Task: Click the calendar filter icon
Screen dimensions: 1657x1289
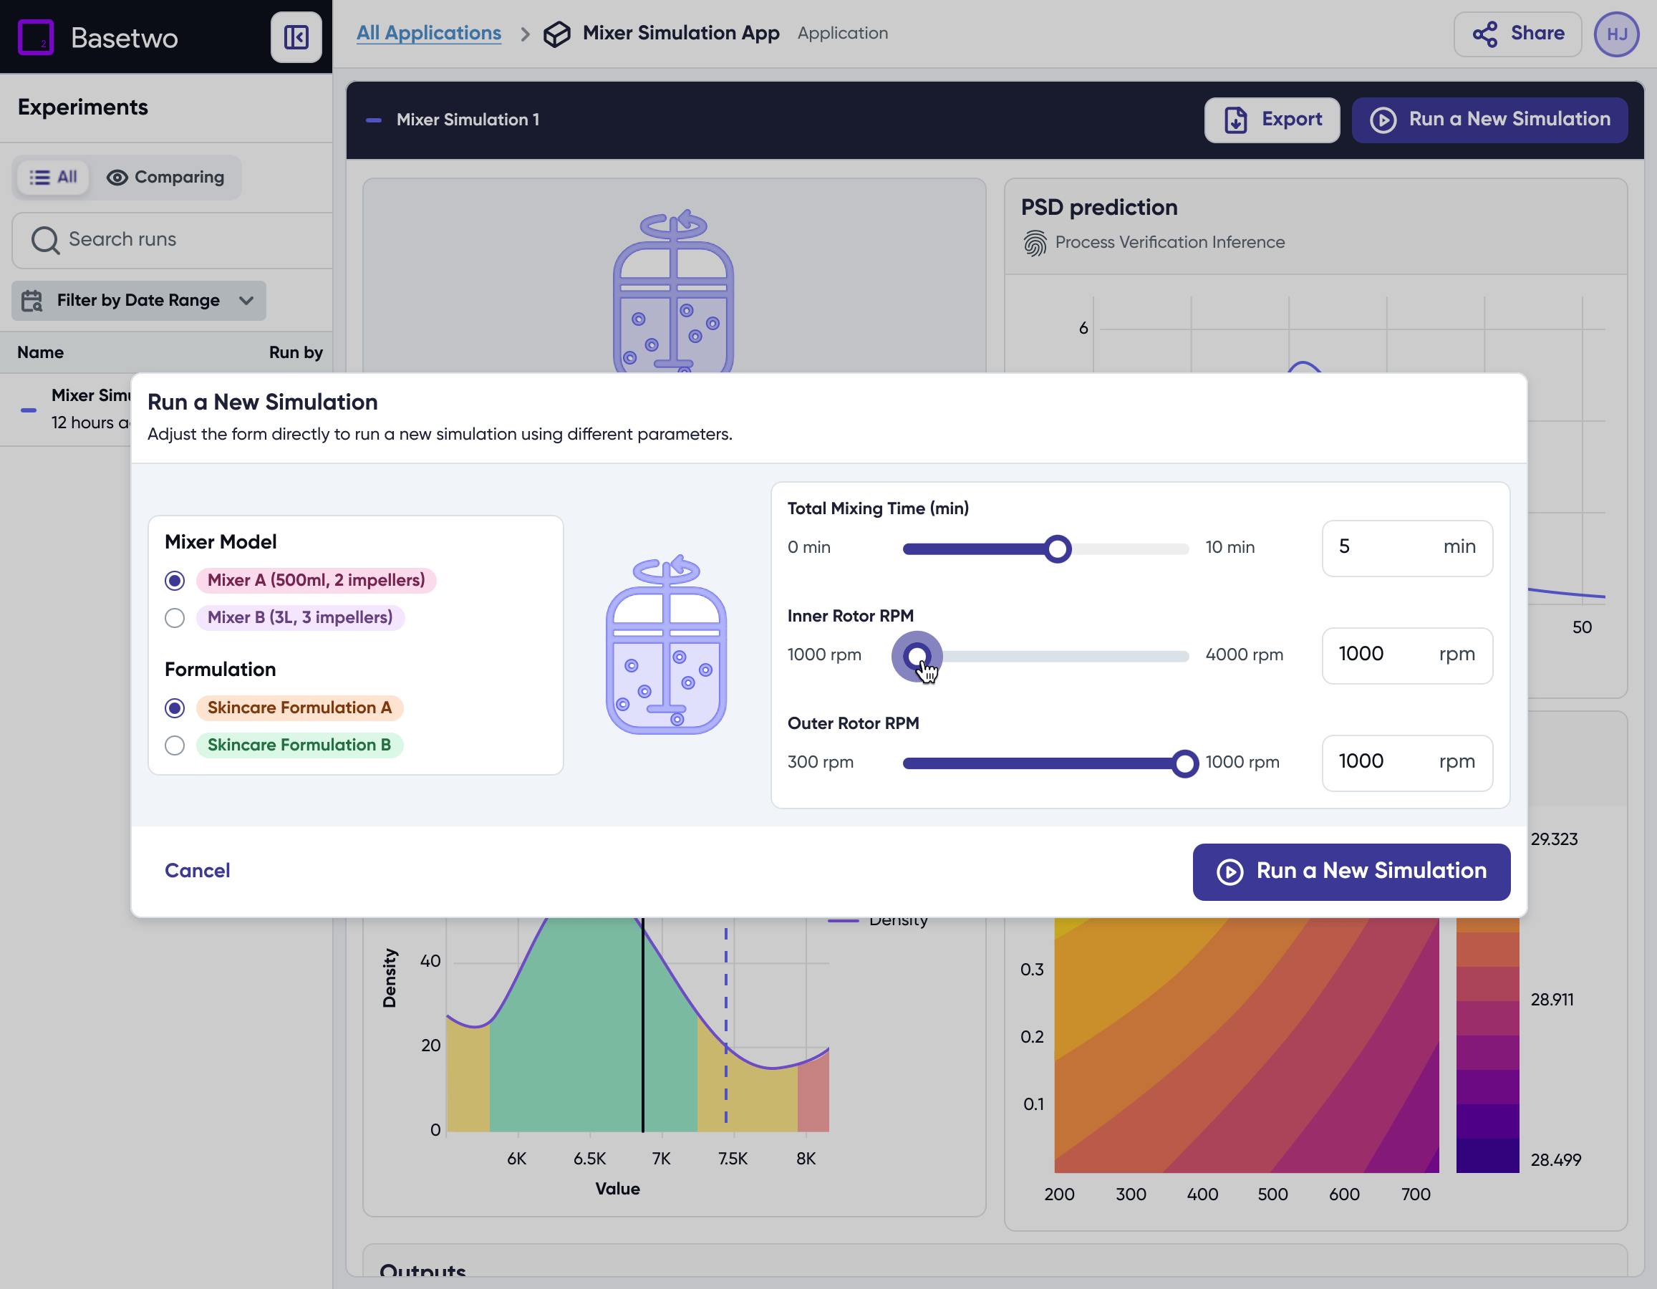Action: [32, 301]
